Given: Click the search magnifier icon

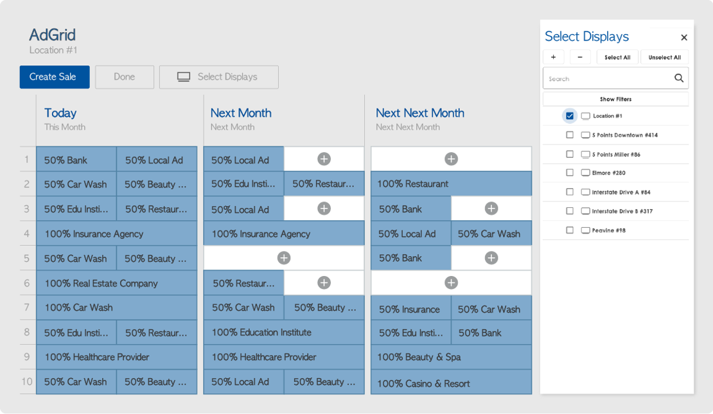Looking at the screenshot, I should [679, 78].
